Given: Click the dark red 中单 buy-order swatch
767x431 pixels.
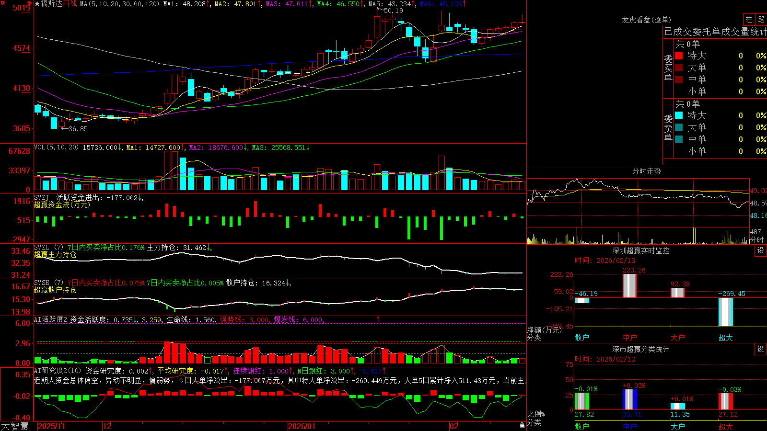Looking at the screenshot, I should 679,79.
